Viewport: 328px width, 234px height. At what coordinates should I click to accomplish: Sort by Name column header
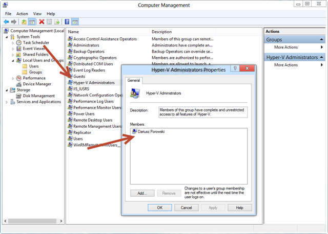[108, 32]
